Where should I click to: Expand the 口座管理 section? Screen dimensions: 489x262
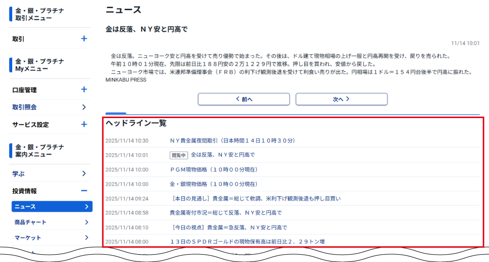click(24, 90)
